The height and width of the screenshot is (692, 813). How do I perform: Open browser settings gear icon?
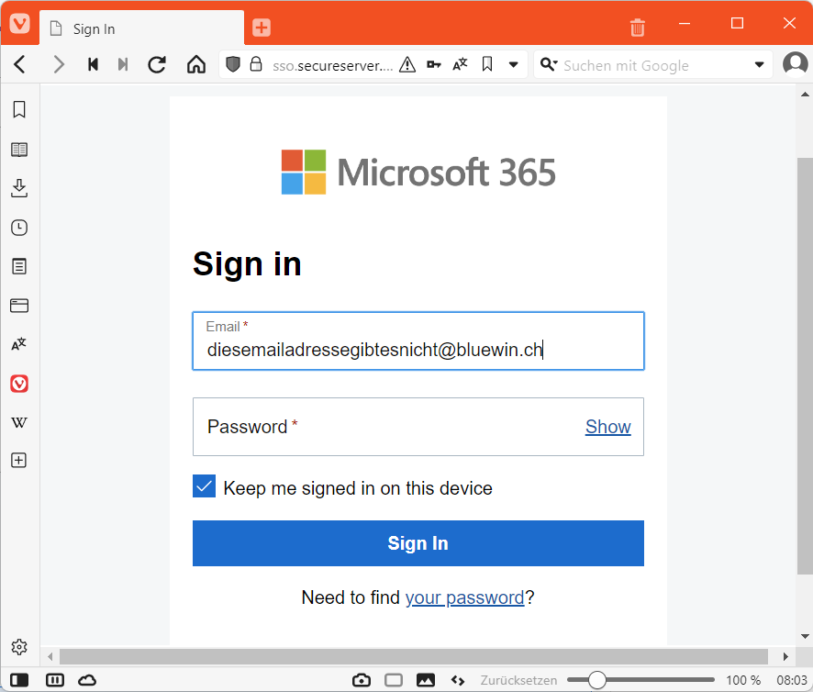19,647
